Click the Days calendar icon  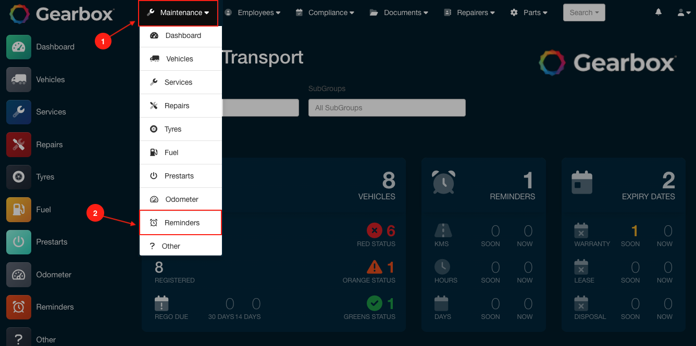click(441, 303)
